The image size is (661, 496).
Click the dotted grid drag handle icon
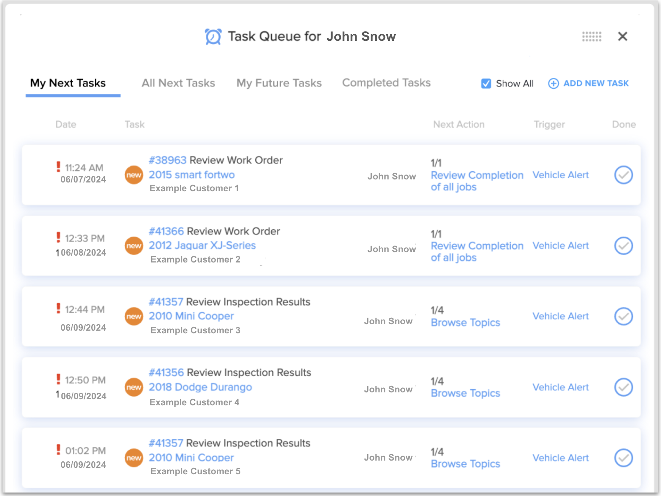coord(592,37)
